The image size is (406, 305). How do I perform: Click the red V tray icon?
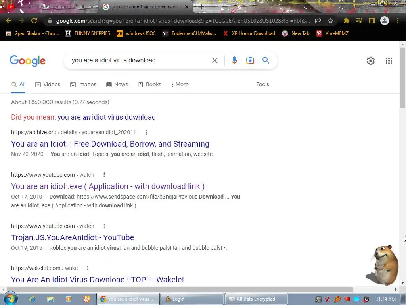tap(327, 299)
